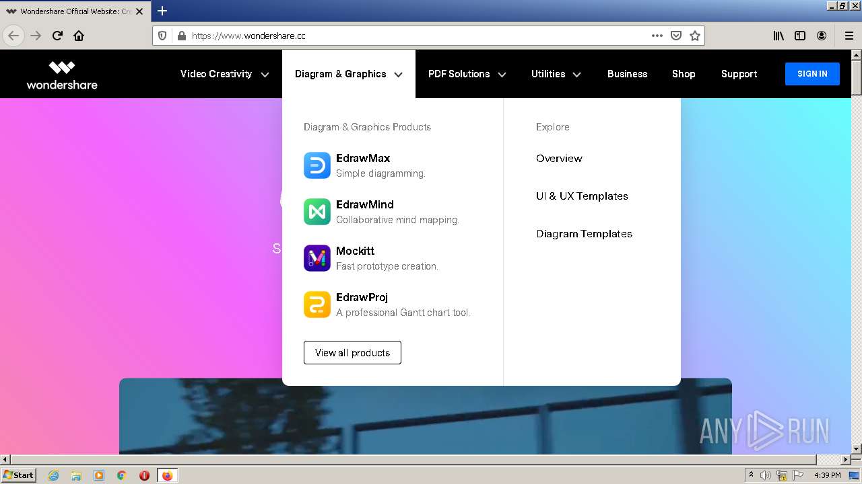Open Diagram Templates link
862x484 pixels.
584,234
